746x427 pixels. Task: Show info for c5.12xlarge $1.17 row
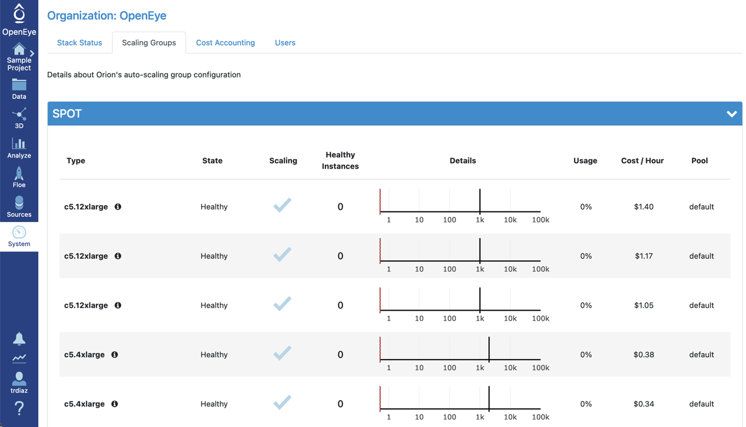(x=118, y=256)
